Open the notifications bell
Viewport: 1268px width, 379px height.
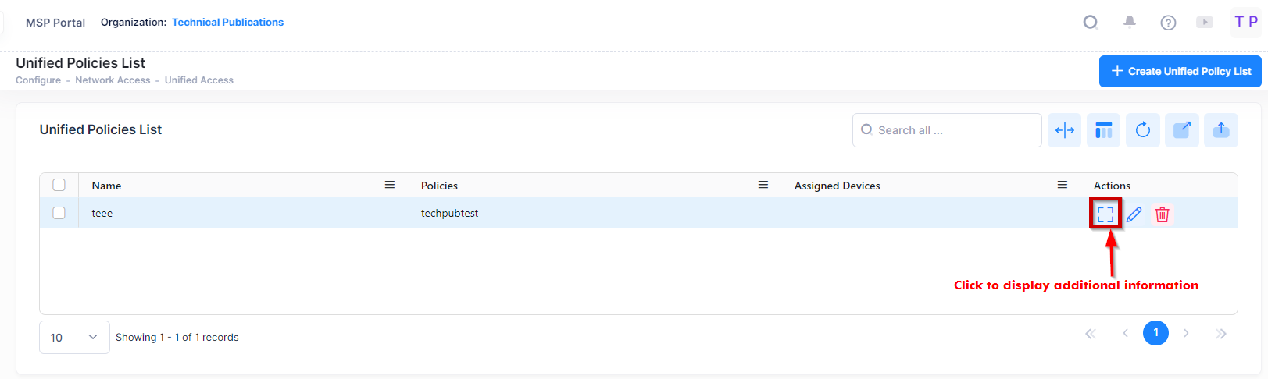(x=1130, y=23)
